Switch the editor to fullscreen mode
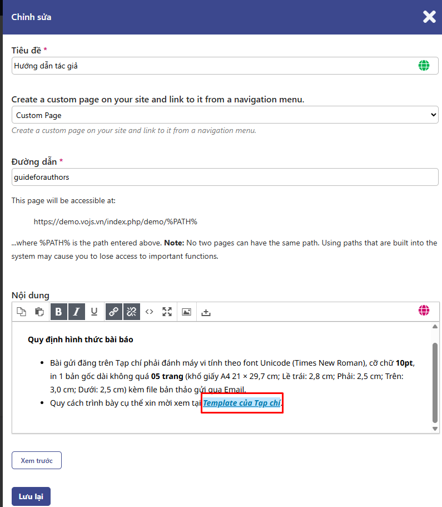The image size is (442, 507). coord(167,312)
